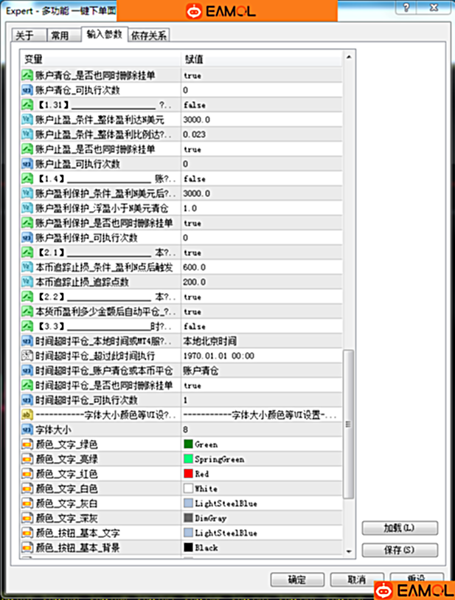
Task: Open the SpringGreen color dropdown for 颜色_文字_亮绿
Action: click(262, 459)
